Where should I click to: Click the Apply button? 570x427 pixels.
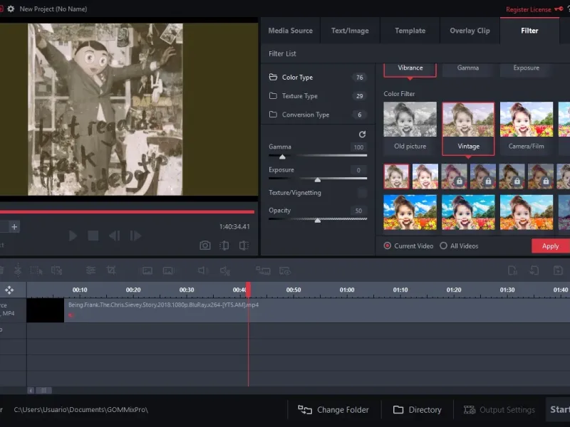[x=550, y=246]
